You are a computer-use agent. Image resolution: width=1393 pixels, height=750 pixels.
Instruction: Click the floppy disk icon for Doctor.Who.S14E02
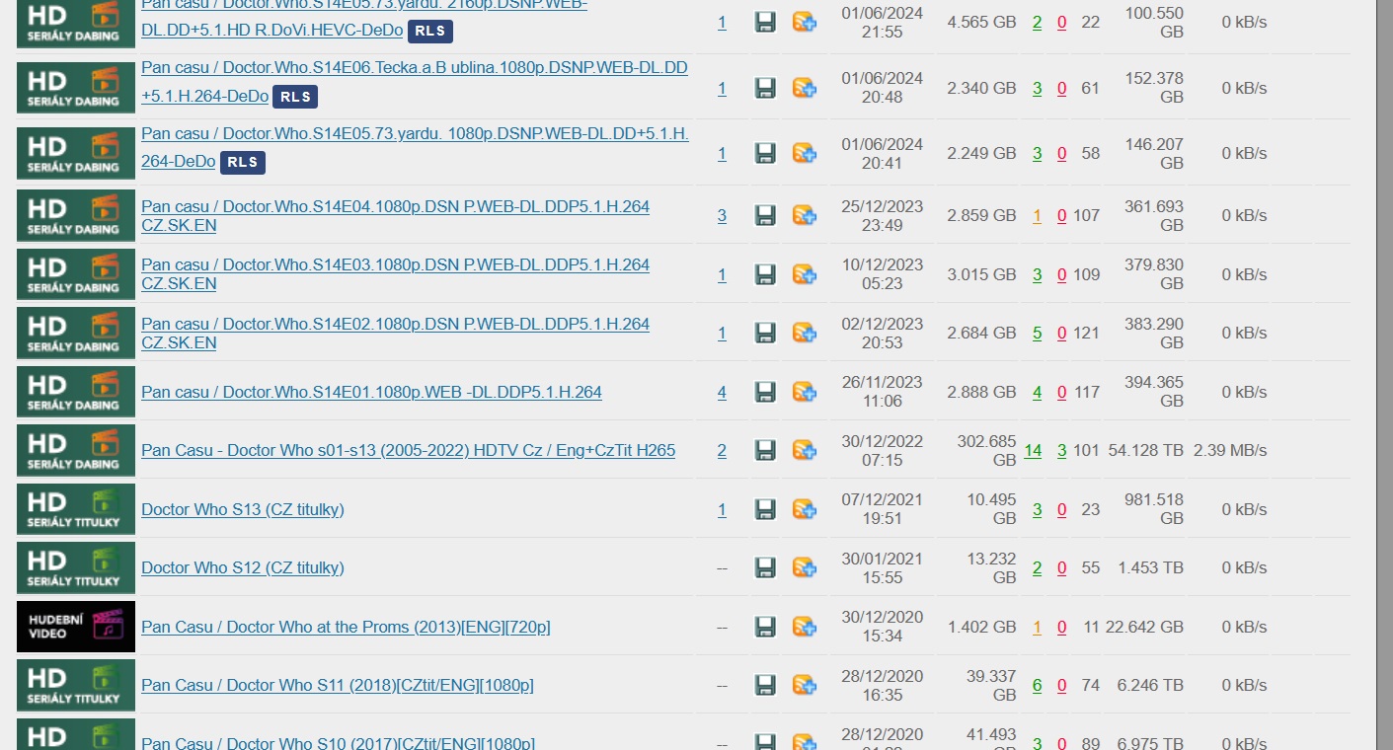(x=765, y=334)
